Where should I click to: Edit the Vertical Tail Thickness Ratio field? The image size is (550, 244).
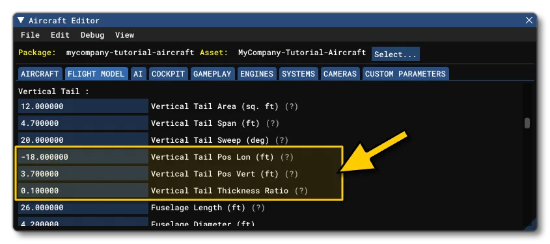[83, 191]
